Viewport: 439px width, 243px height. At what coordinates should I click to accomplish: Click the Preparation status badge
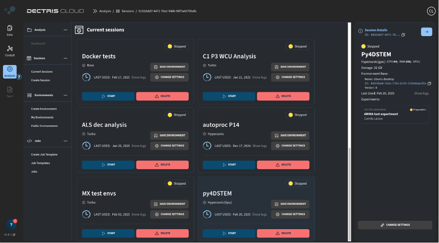click(418, 110)
